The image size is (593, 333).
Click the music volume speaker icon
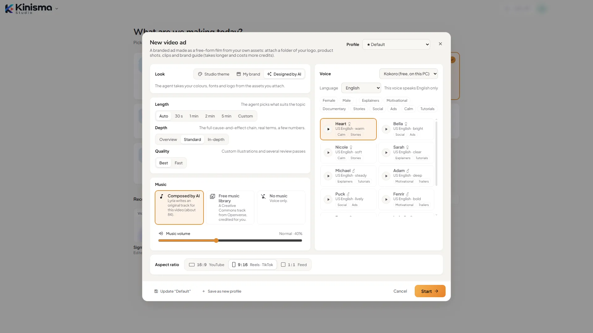[161, 233]
